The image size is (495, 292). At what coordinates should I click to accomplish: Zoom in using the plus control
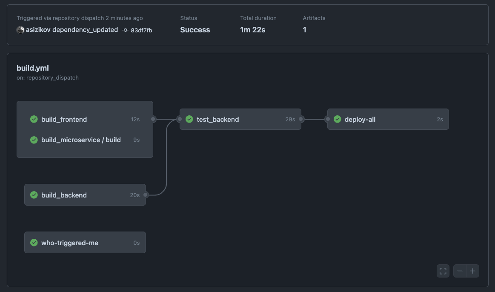[472, 271]
